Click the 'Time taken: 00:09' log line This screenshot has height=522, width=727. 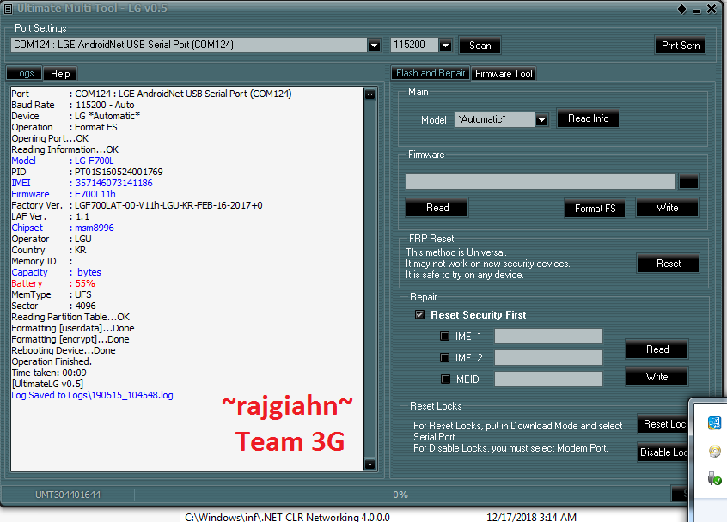click(49, 373)
